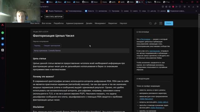Screen dimensions: 200x112
Task: Click the cube extensions icon in toolbar
Action: 185,7
